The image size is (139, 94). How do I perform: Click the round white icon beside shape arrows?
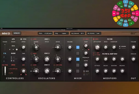click(x=17, y=49)
